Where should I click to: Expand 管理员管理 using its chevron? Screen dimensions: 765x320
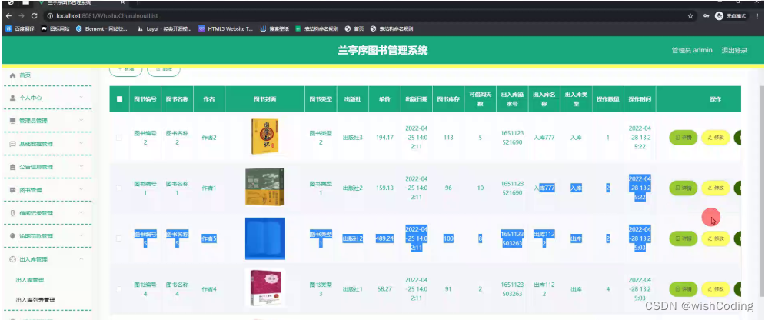pos(81,121)
